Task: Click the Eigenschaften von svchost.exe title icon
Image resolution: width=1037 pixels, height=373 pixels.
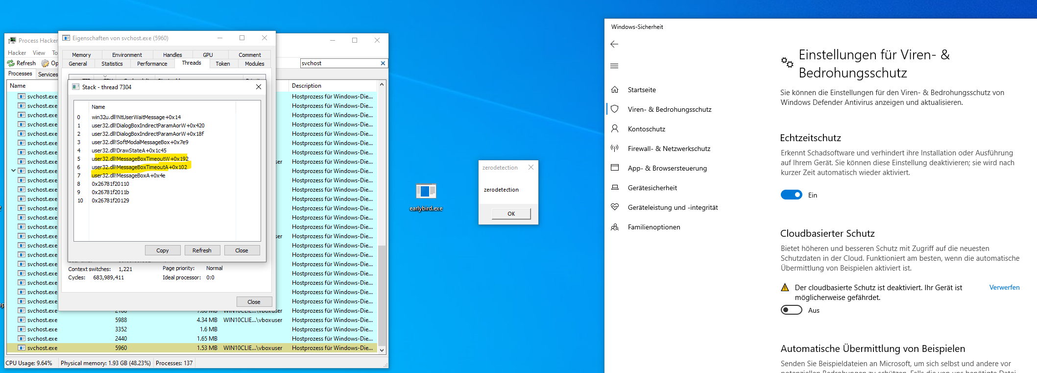Action: pyautogui.click(x=66, y=38)
